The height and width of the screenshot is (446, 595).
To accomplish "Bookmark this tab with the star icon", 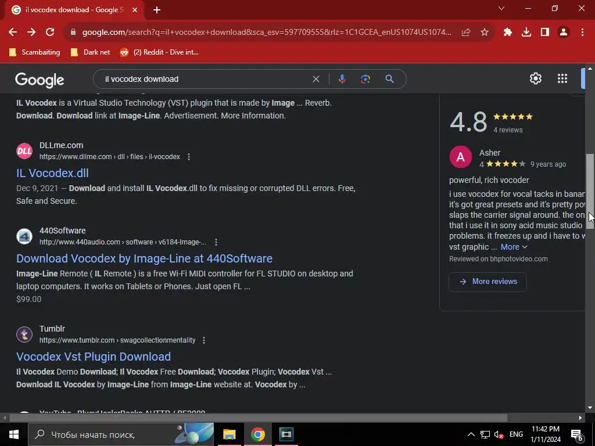I will coord(485,33).
